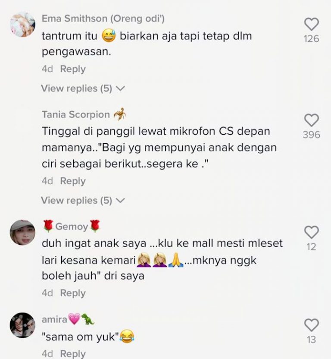The height and width of the screenshot is (359, 331).
Task: Like amira's "sama om yuk" comment
Action: coord(311,325)
